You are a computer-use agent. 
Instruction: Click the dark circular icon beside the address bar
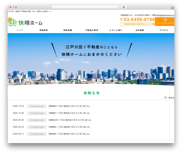coord(124,7)
